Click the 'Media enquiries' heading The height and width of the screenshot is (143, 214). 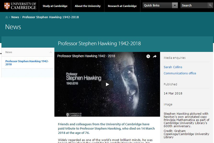(175, 58)
